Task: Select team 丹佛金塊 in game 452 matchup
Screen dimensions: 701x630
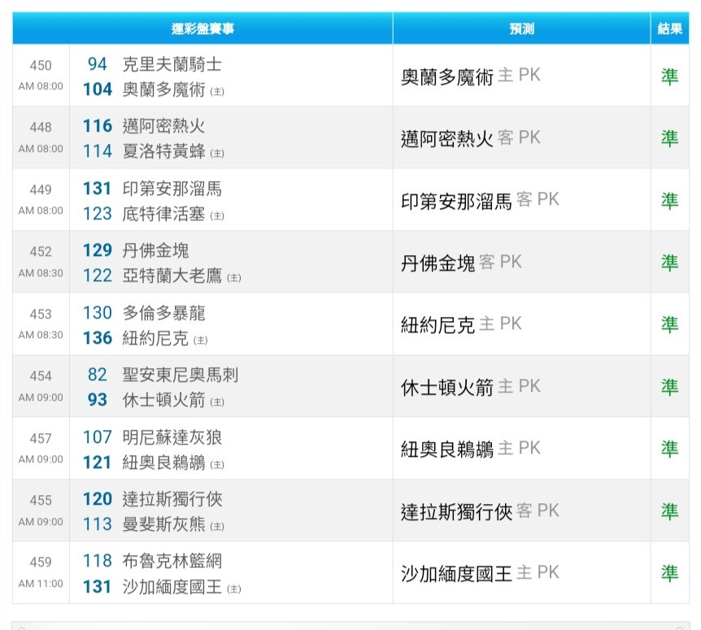Action: pos(155,250)
